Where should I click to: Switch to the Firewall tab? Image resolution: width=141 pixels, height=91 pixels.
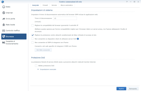point(45,5)
